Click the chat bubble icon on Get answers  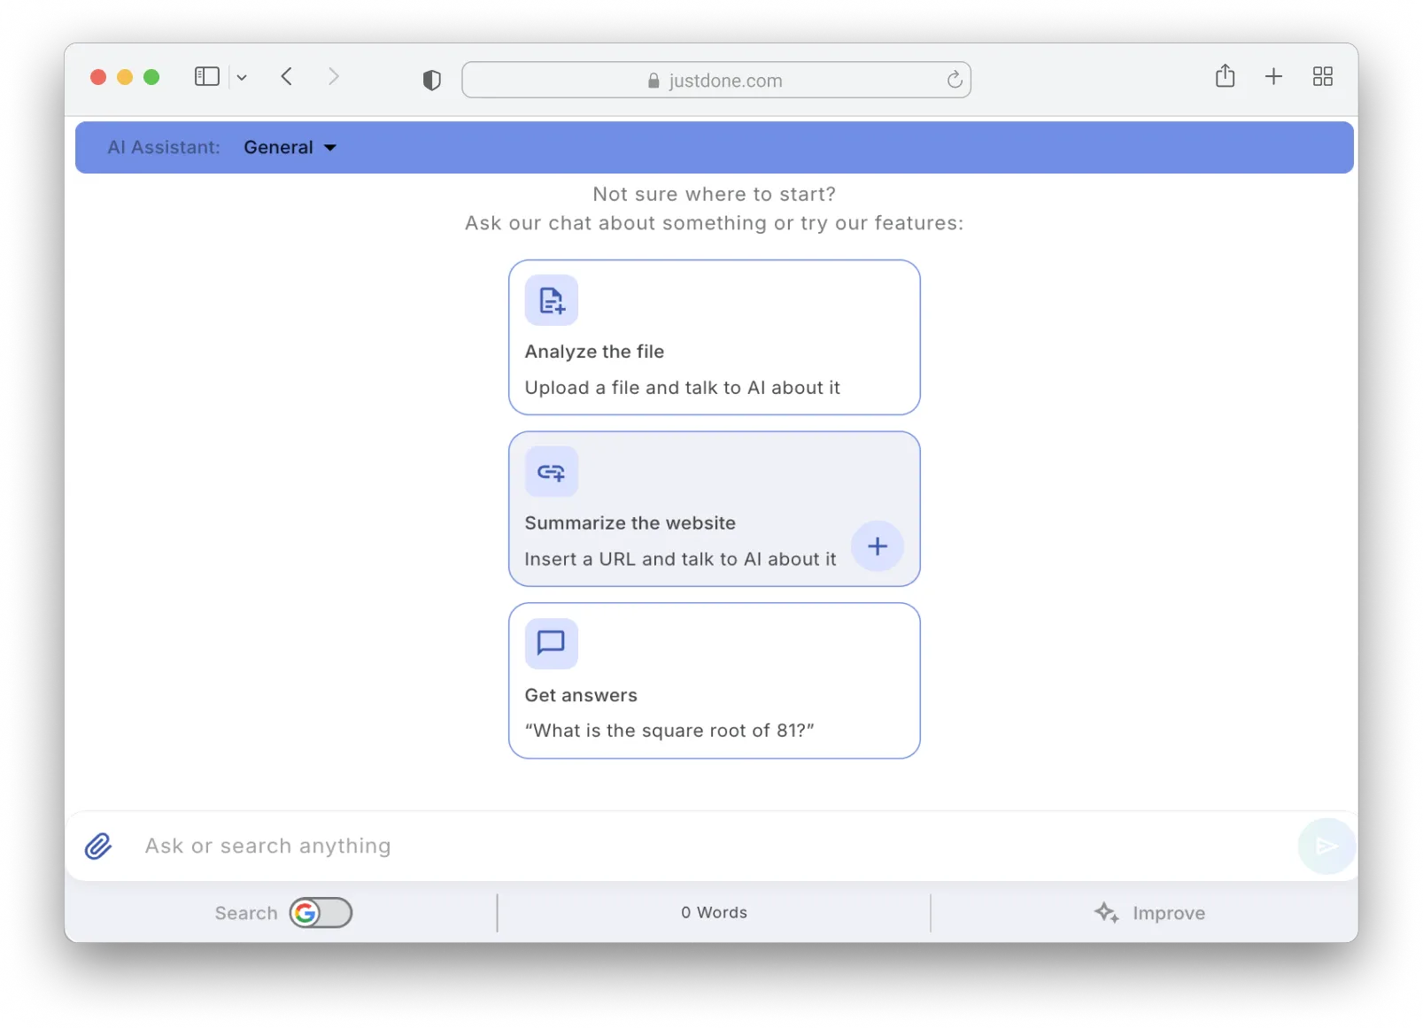click(x=551, y=643)
